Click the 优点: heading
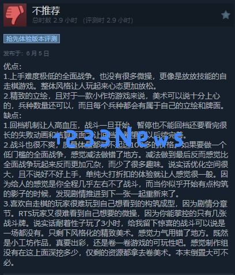The image size is (235, 275). tap(13, 67)
